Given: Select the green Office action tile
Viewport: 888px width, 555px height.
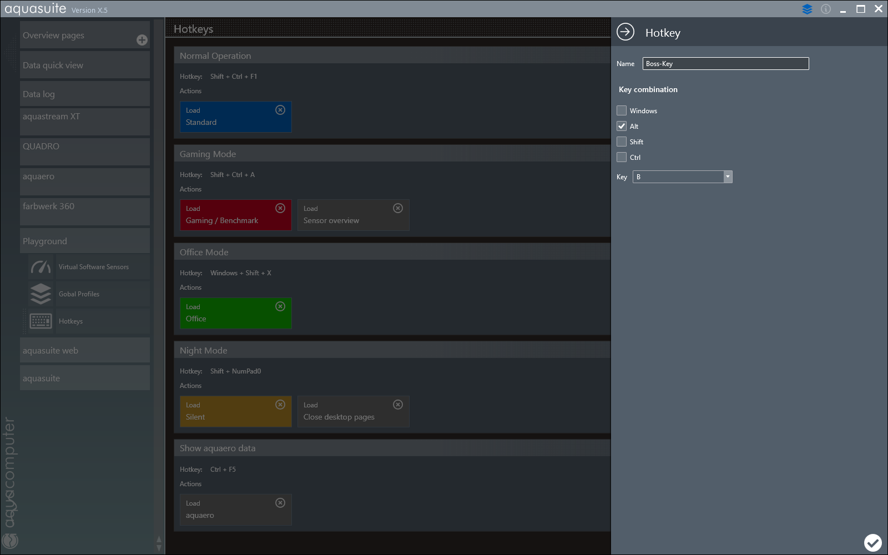Looking at the screenshot, I should pos(235,313).
